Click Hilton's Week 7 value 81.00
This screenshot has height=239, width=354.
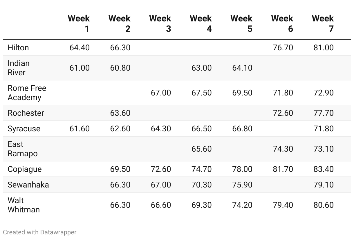click(x=324, y=48)
